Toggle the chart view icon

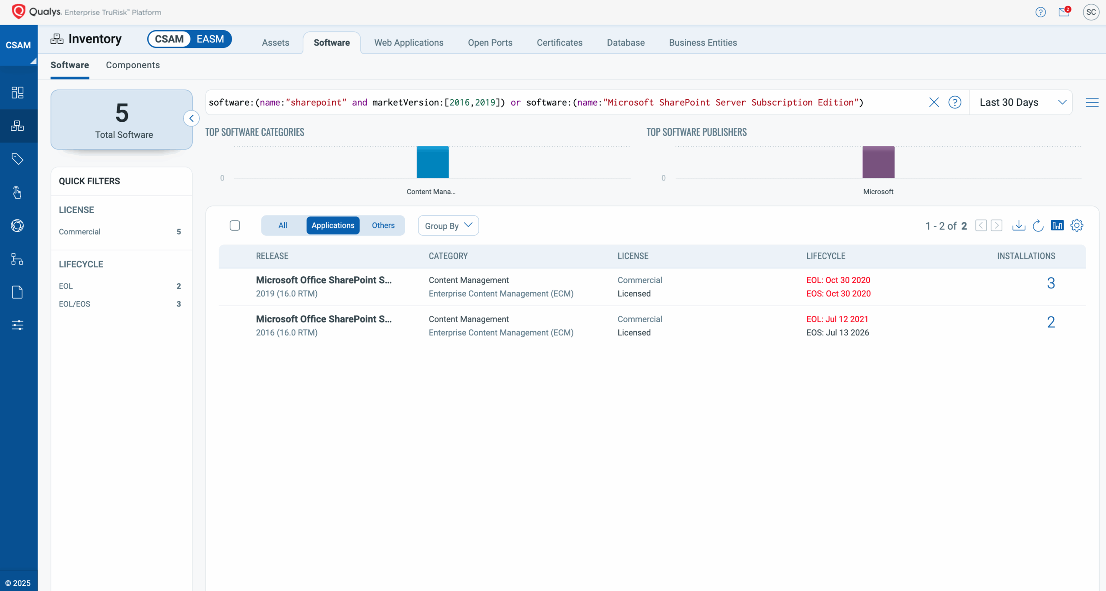1057,225
